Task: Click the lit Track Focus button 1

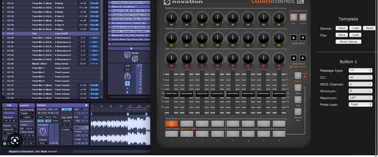Action: [171, 124]
